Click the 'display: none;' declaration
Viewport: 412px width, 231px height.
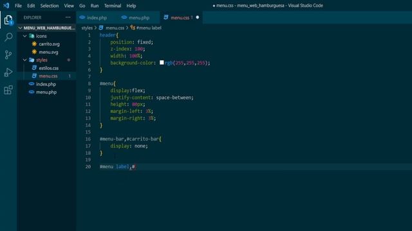129,146
